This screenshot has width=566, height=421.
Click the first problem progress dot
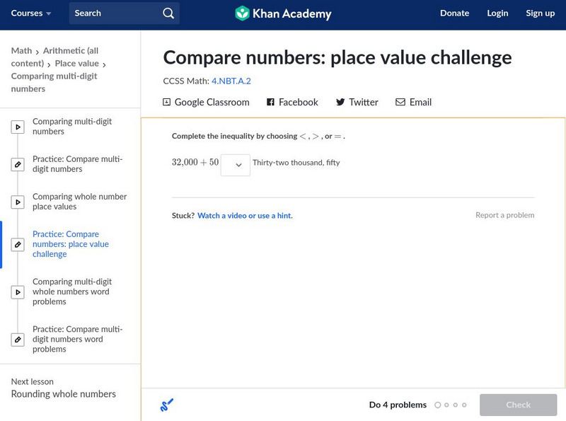point(437,405)
